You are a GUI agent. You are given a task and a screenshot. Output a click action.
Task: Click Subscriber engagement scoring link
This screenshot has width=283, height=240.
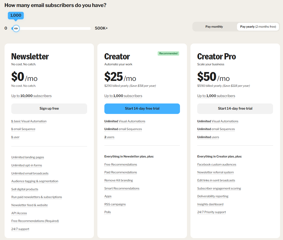(219, 188)
